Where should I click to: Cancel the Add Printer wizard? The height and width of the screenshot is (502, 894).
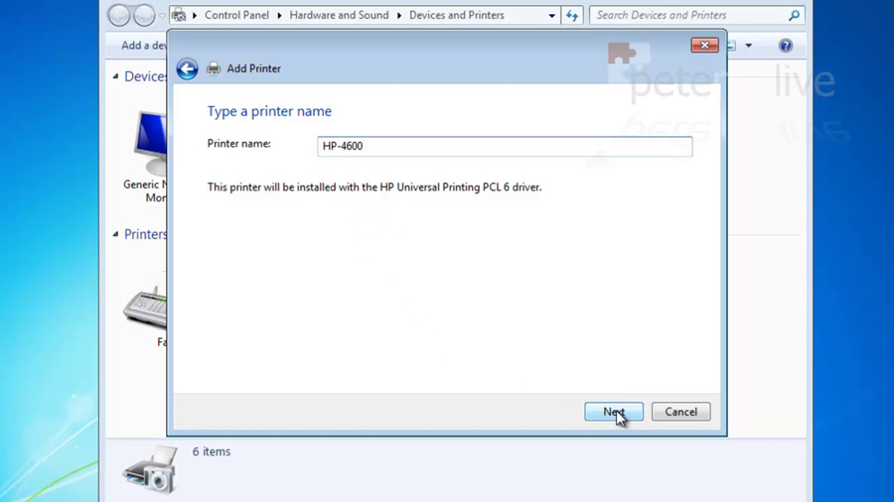[x=680, y=412]
